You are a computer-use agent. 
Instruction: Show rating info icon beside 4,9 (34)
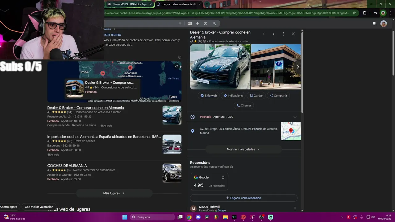coord(204,41)
